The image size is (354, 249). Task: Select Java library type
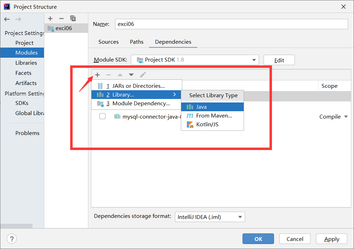(x=213, y=107)
